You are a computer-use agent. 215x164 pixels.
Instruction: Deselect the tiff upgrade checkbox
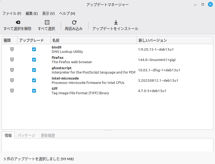[x=34, y=91]
